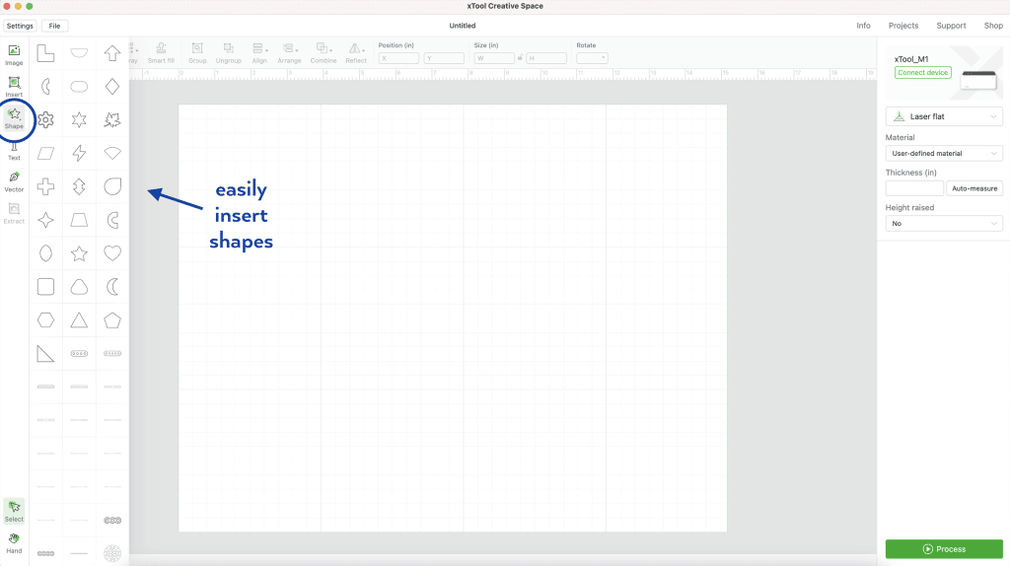Click the height H size field
The width and height of the screenshot is (1010, 566).
[546, 58]
